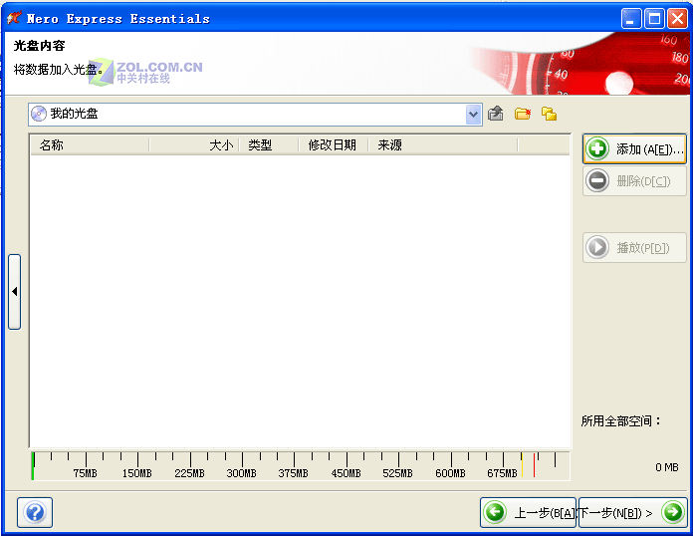This screenshot has height=536, width=693.
Task: Expand the left side panel arrow
Action: 15,292
